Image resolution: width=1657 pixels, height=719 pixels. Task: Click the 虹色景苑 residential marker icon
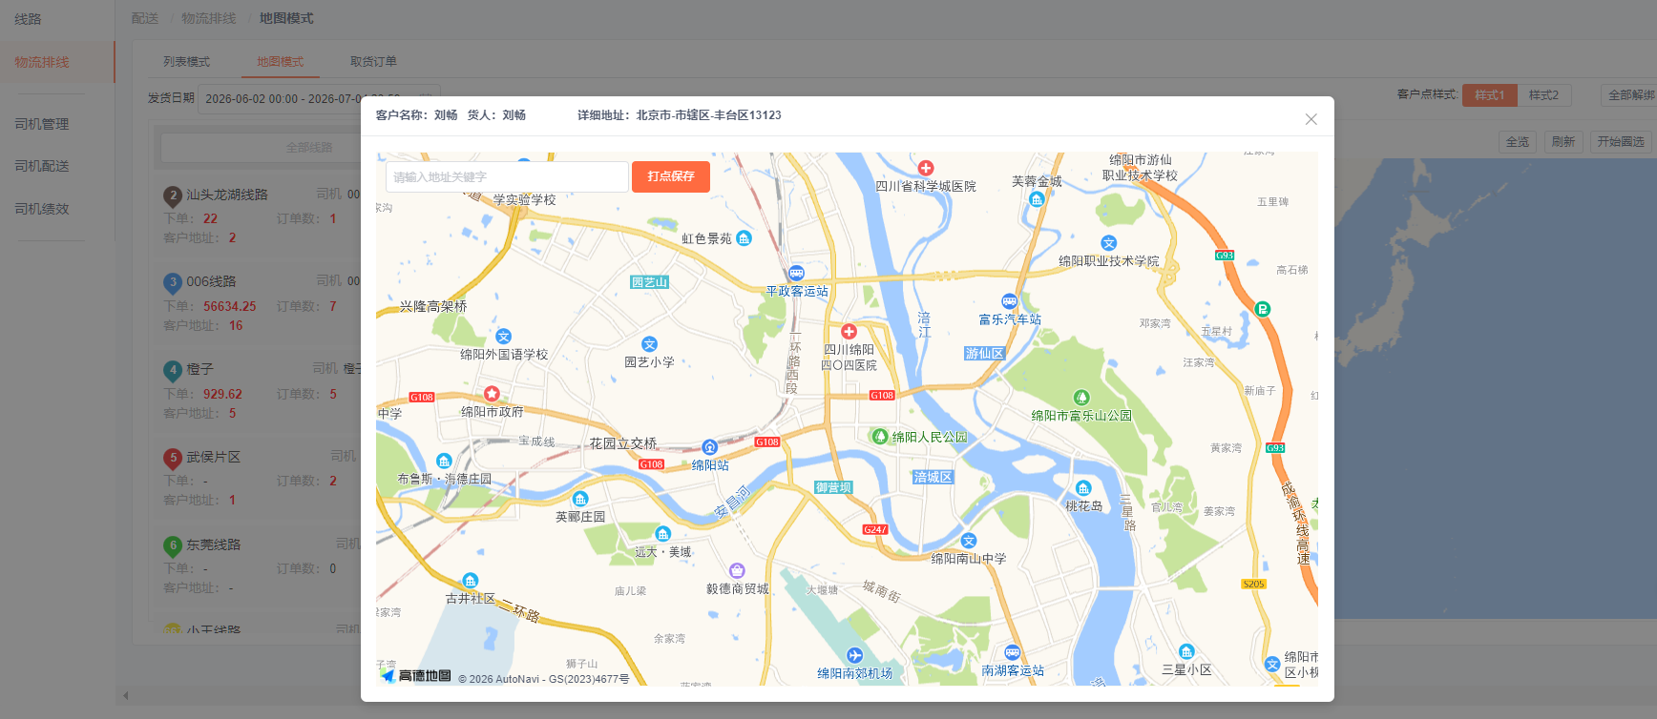[745, 237]
